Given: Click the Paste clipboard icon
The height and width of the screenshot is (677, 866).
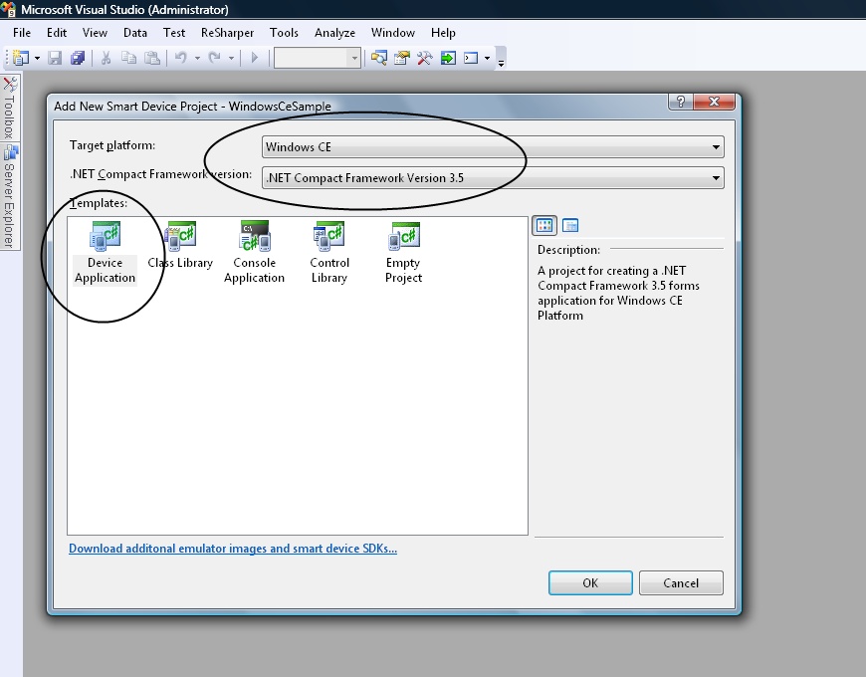Looking at the screenshot, I should tap(152, 58).
